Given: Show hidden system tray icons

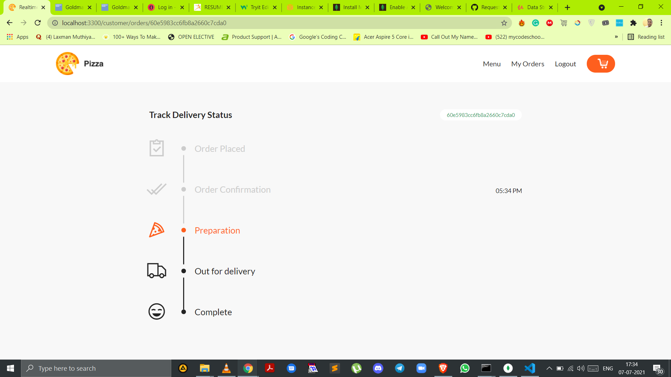Looking at the screenshot, I should [x=549, y=368].
